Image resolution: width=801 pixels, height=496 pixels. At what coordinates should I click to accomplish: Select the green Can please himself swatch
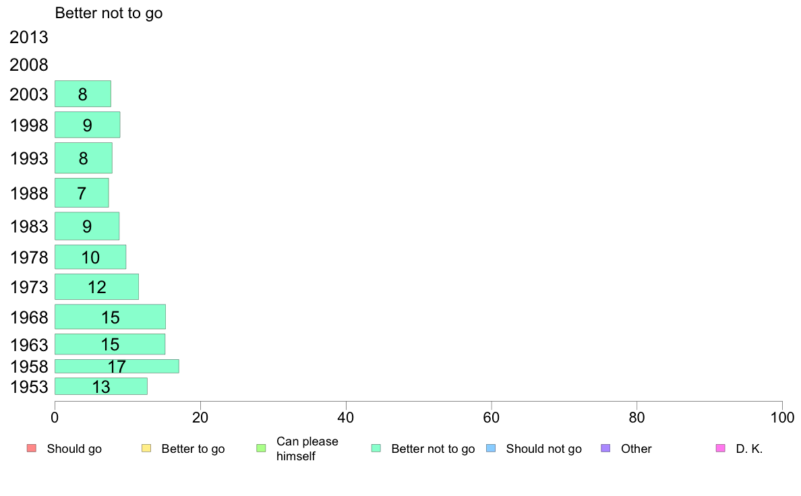pos(261,449)
